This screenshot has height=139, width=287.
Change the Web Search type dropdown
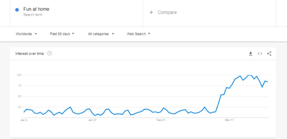(x=138, y=34)
